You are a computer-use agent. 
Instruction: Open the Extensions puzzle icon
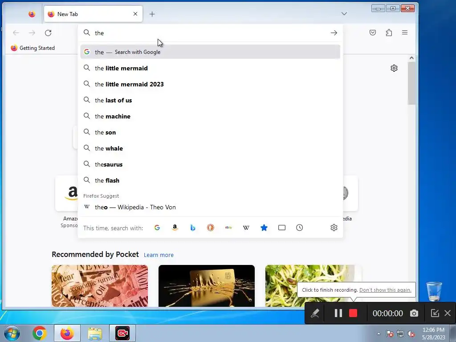[x=389, y=33]
